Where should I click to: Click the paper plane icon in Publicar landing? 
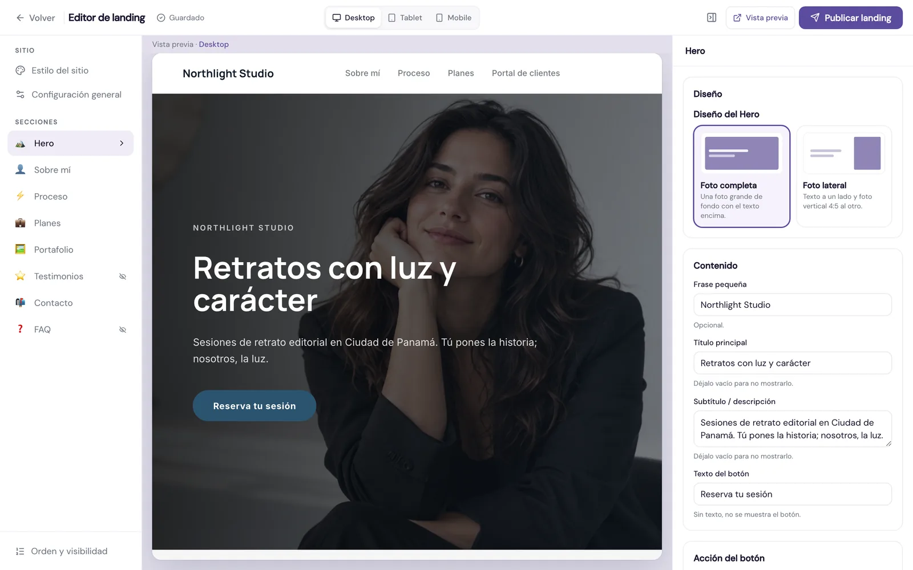pyautogui.click(x=815, y=18)
